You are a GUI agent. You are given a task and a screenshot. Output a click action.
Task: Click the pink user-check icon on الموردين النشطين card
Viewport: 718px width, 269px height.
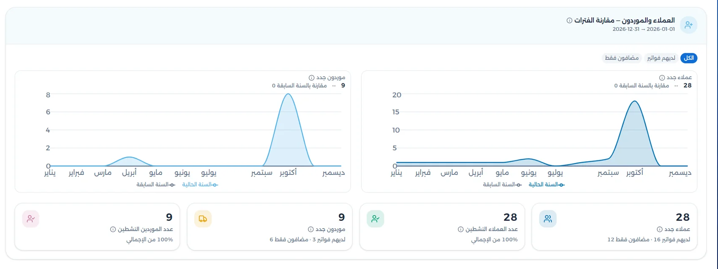point(31,219)
